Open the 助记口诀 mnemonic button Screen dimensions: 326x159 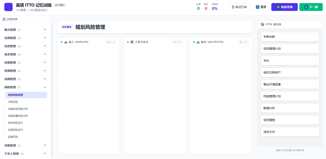tap(239, 7)
